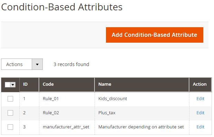Viewport: 214px width, 137px height.
Task: Sort by the ID column header
Action: (29, 85)
